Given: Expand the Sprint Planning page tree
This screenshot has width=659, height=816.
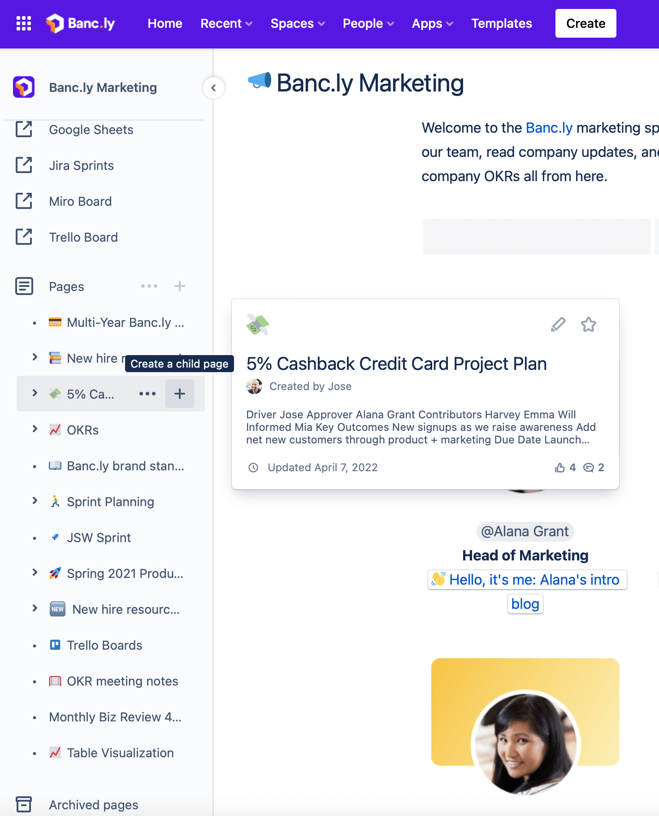Looking at the screenshot, I should point(35,501).
